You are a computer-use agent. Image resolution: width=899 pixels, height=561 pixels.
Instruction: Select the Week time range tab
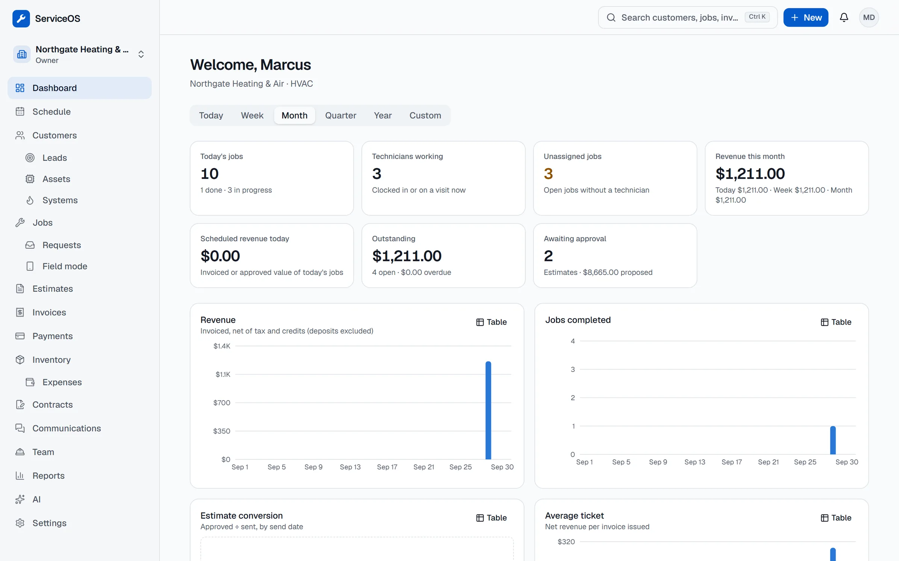coord(252,115)
